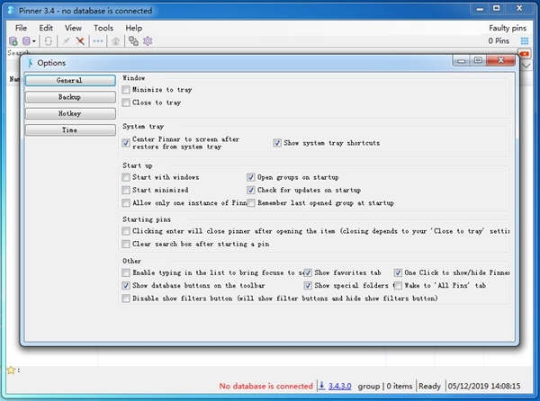Click the gears tools icon in toolbar

[133, 41]
